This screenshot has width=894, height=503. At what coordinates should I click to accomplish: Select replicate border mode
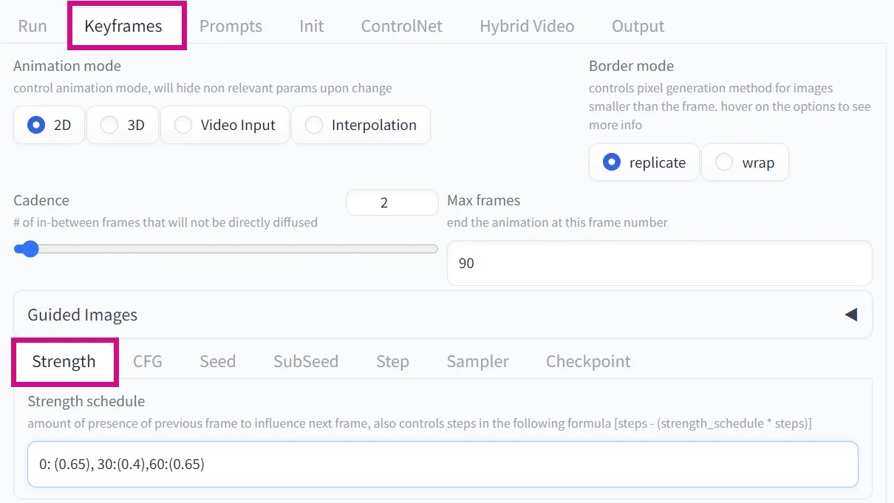[644, 162]
